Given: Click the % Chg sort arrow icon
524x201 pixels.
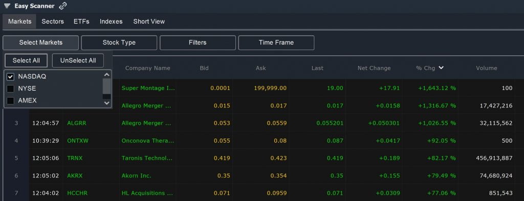Looking at the screenshot, I should [441, 68].
